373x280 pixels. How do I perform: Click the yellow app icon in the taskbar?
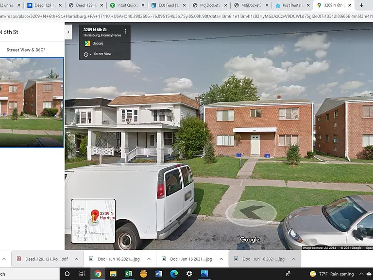pos(144,274)
